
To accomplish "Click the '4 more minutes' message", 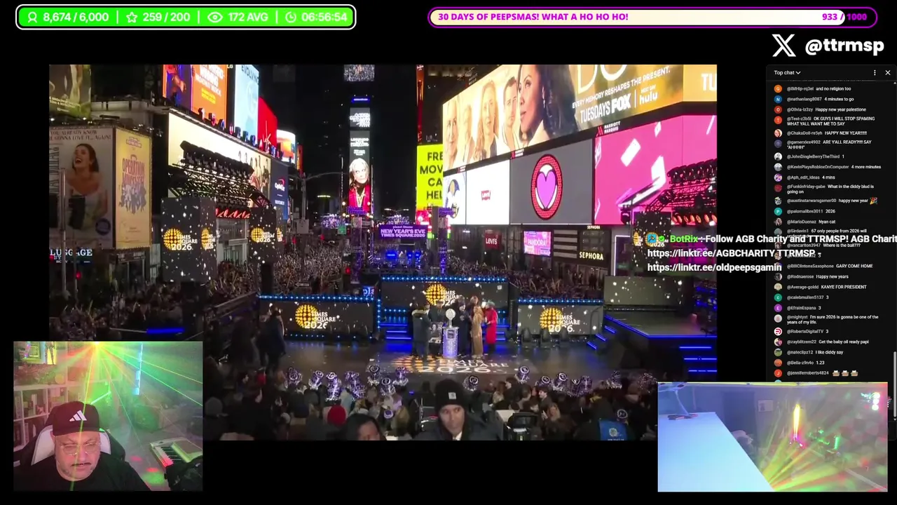I will coord(866,167).
